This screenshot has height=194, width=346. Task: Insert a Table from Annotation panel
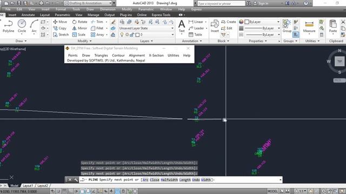pyautogui.click(x=195, y=34)
